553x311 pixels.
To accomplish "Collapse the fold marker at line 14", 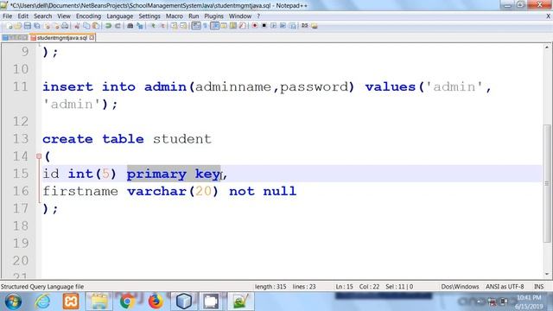I will 39,155.
